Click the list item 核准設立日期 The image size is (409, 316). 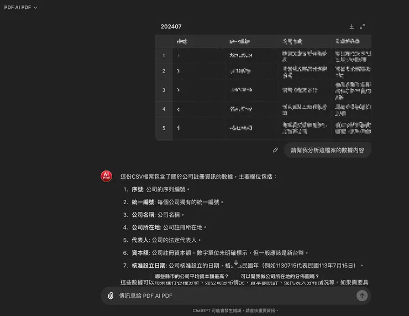tap(243, 266)
